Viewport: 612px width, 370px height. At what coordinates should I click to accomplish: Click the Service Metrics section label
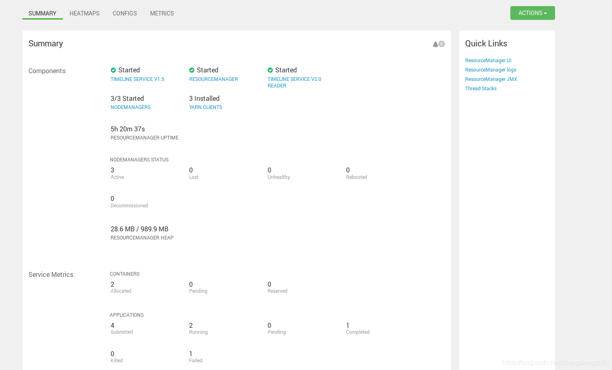51,274
